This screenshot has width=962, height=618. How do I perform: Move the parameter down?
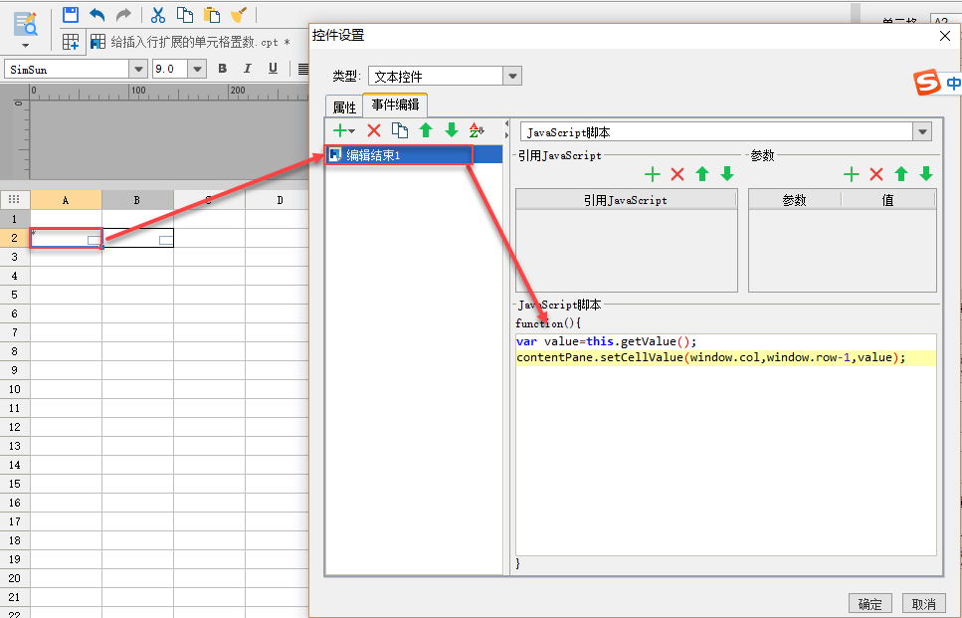tap(926, 174)
